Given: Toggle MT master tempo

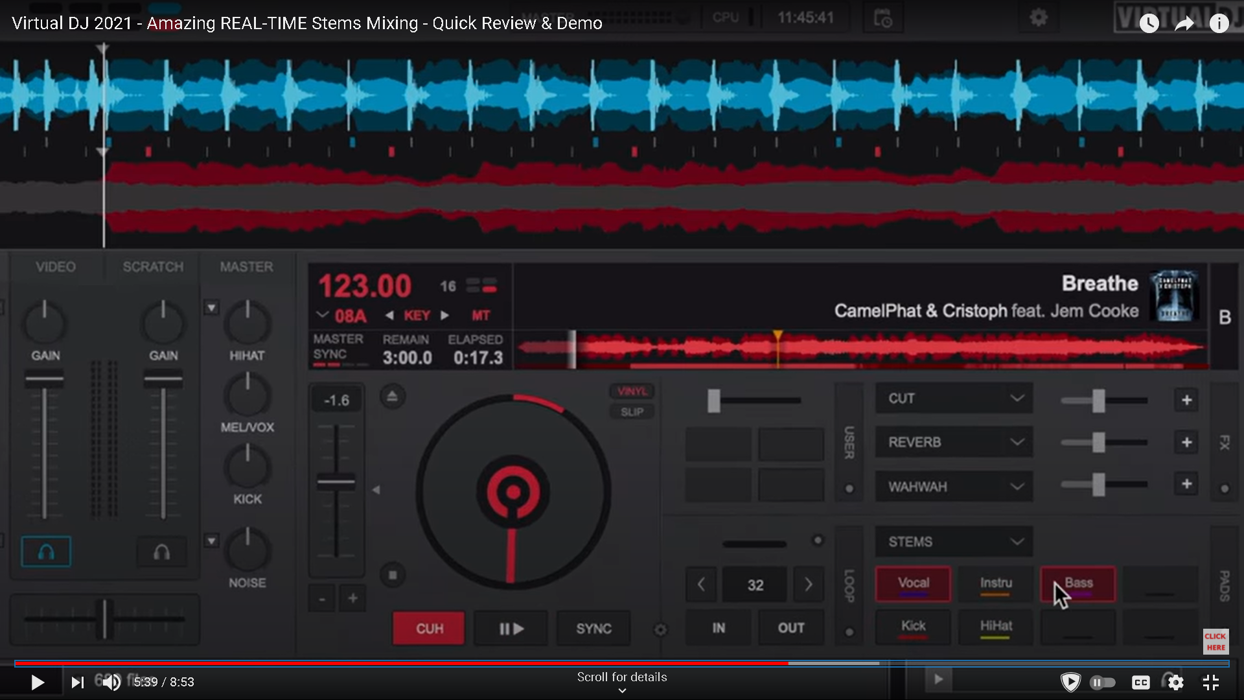Looking at the screenshot, I should [x=481, y=316].
